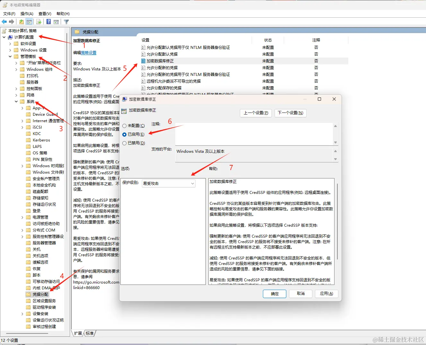Open the 操作(A) menu

tap(27, 14)
